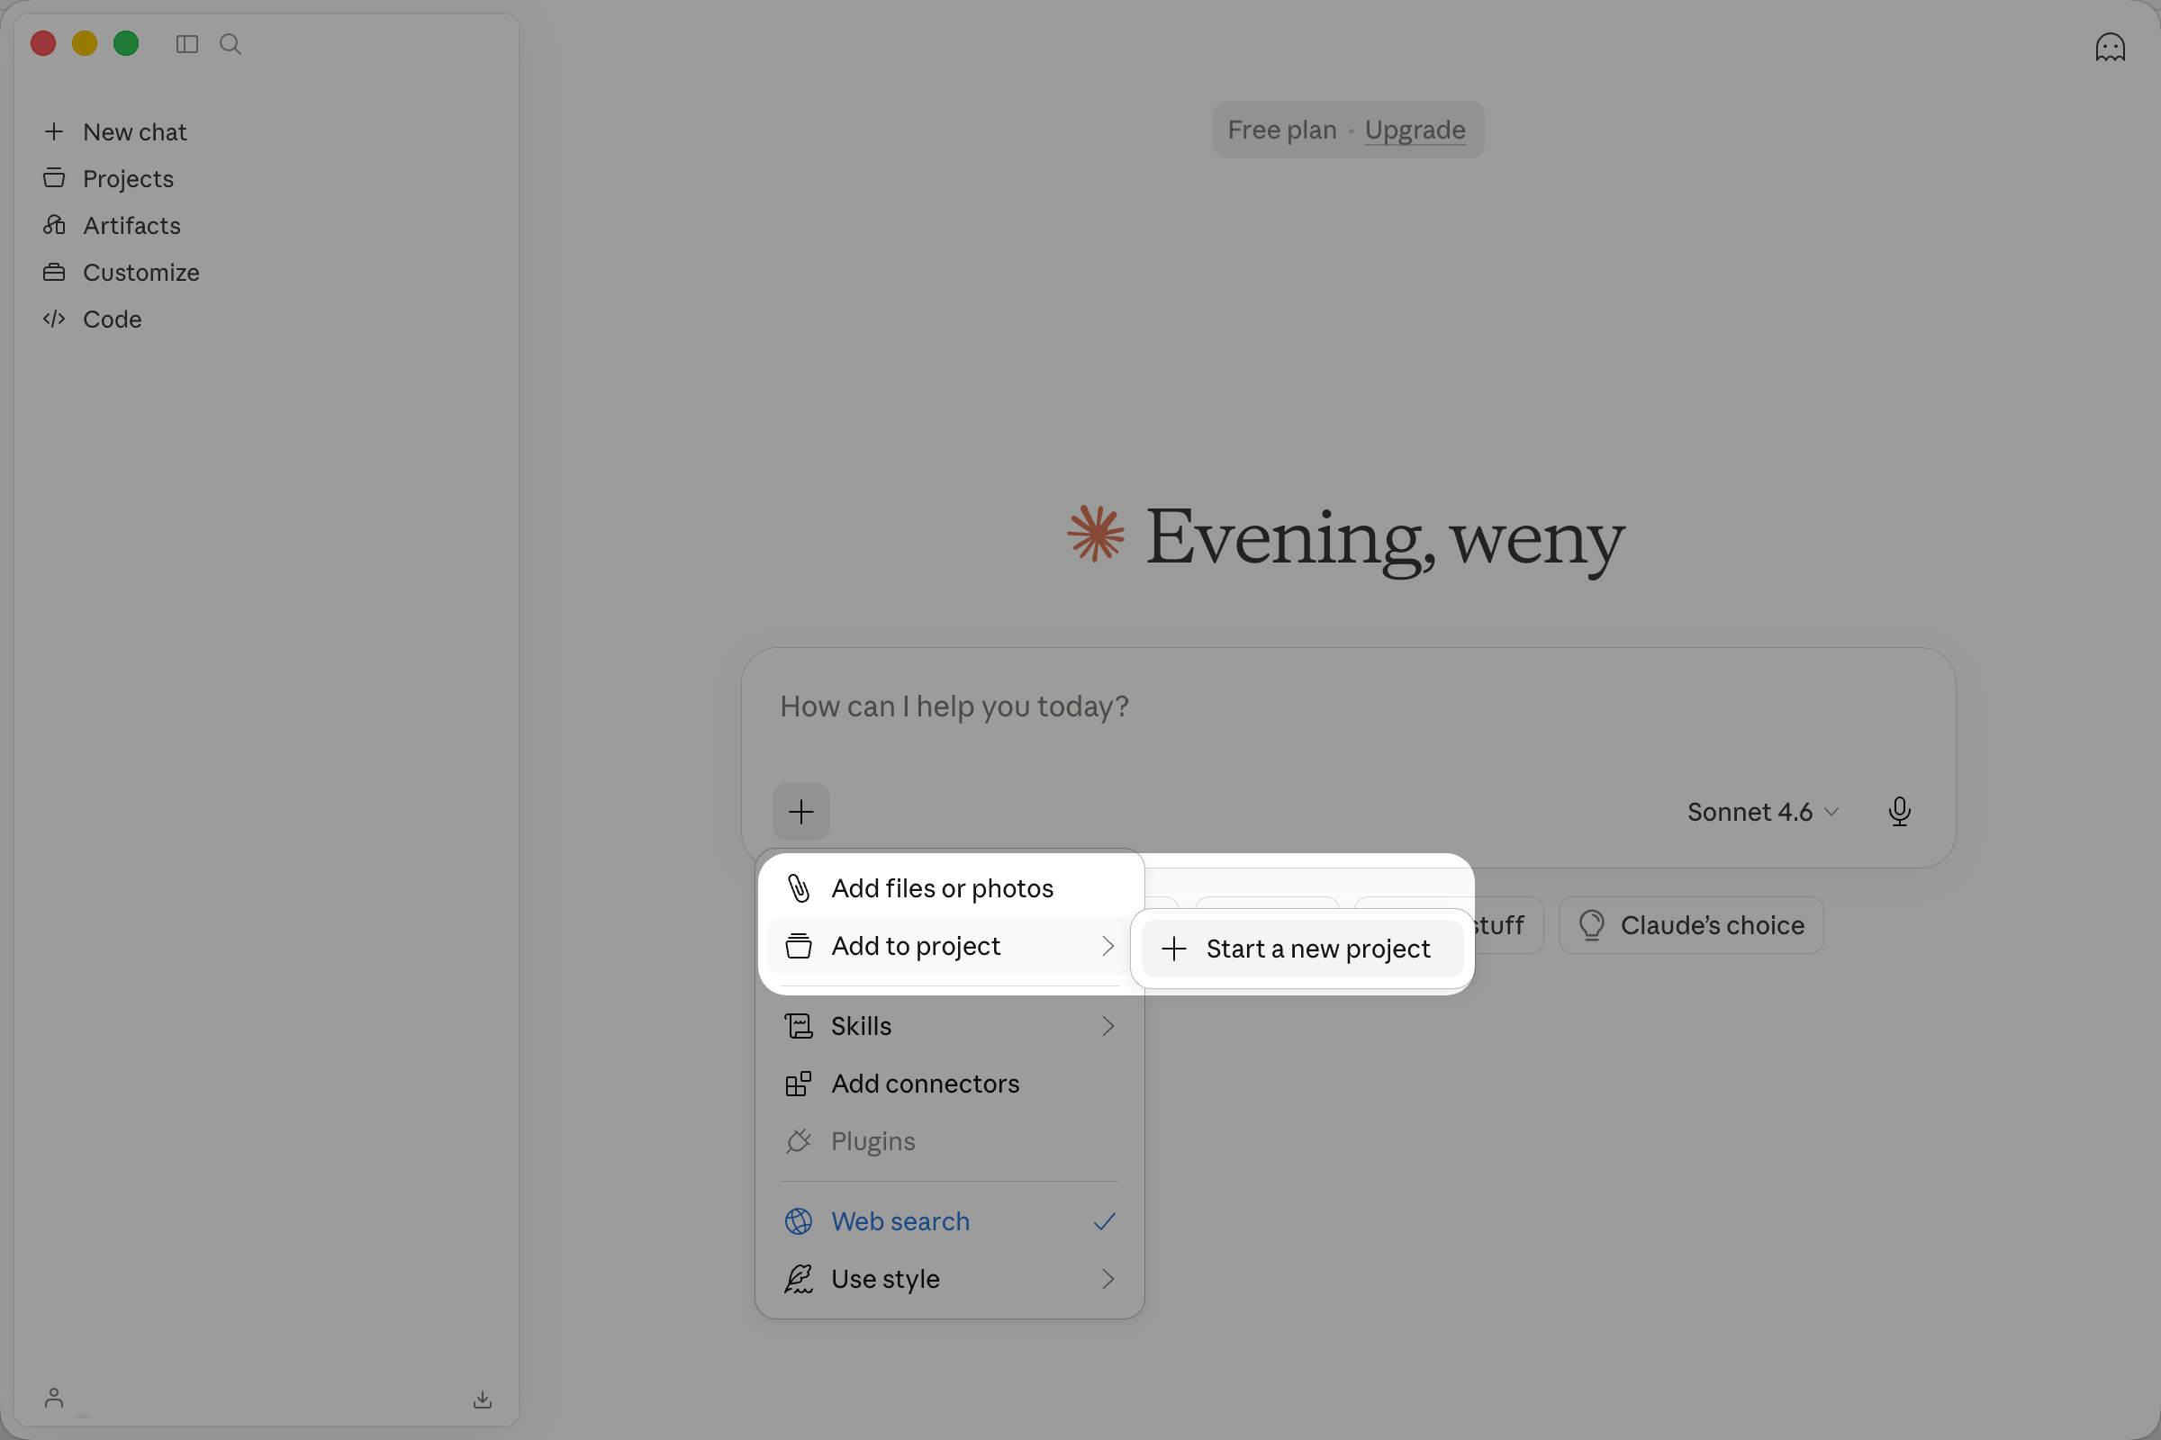Toggle the sidebar panel icon
The image size is (2161, 1440).
[x=186, y=44]
